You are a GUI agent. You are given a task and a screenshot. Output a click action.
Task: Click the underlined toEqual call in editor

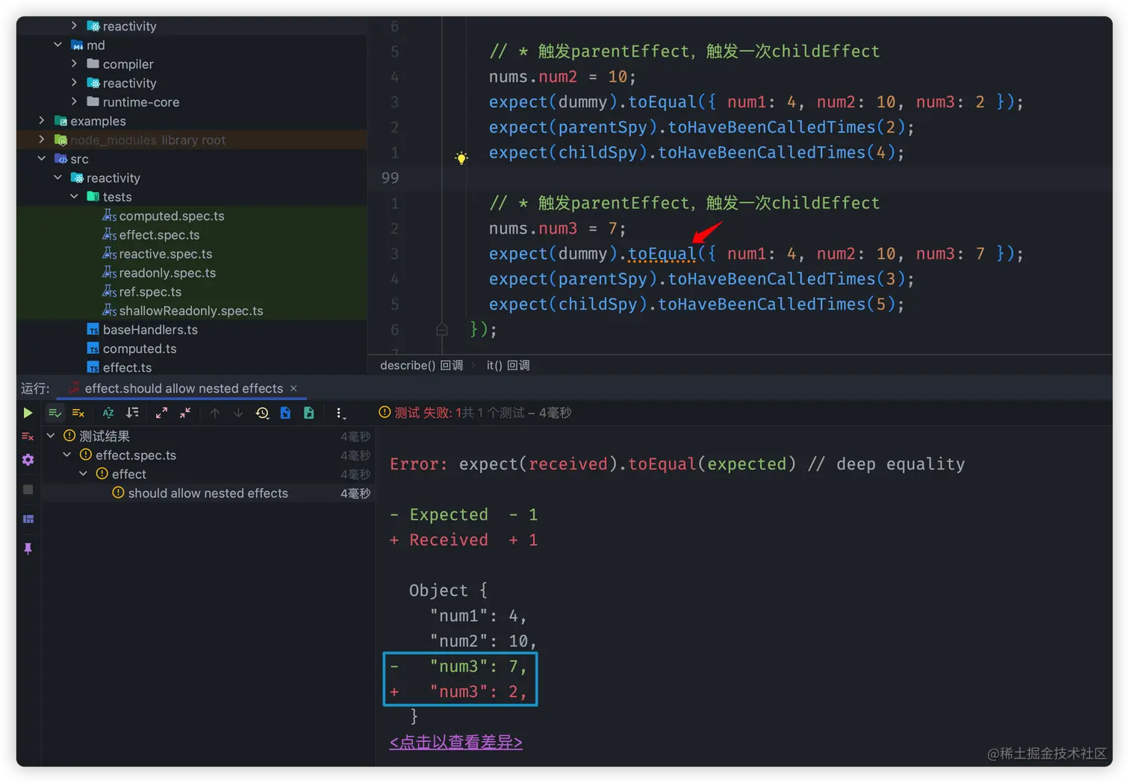pos(662,254)
